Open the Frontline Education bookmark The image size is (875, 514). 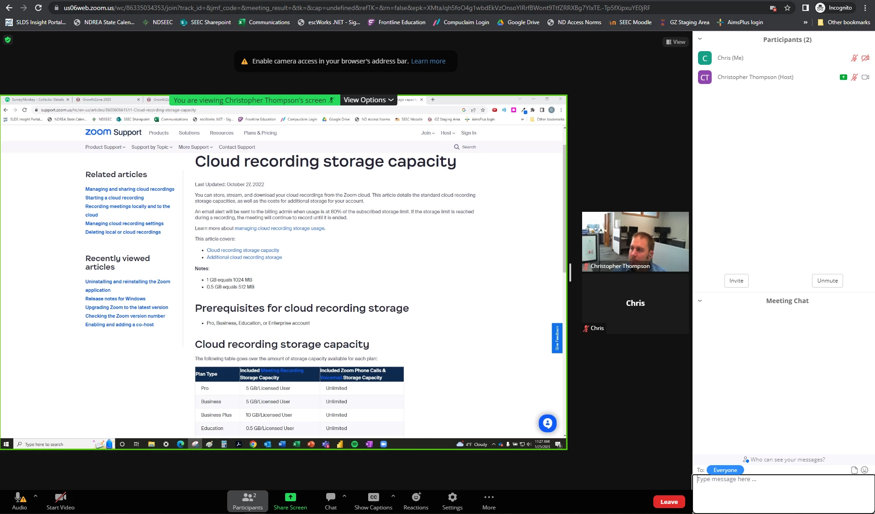click(x=396, y=22)
